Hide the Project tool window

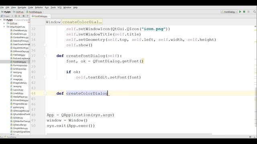[28, 16]
